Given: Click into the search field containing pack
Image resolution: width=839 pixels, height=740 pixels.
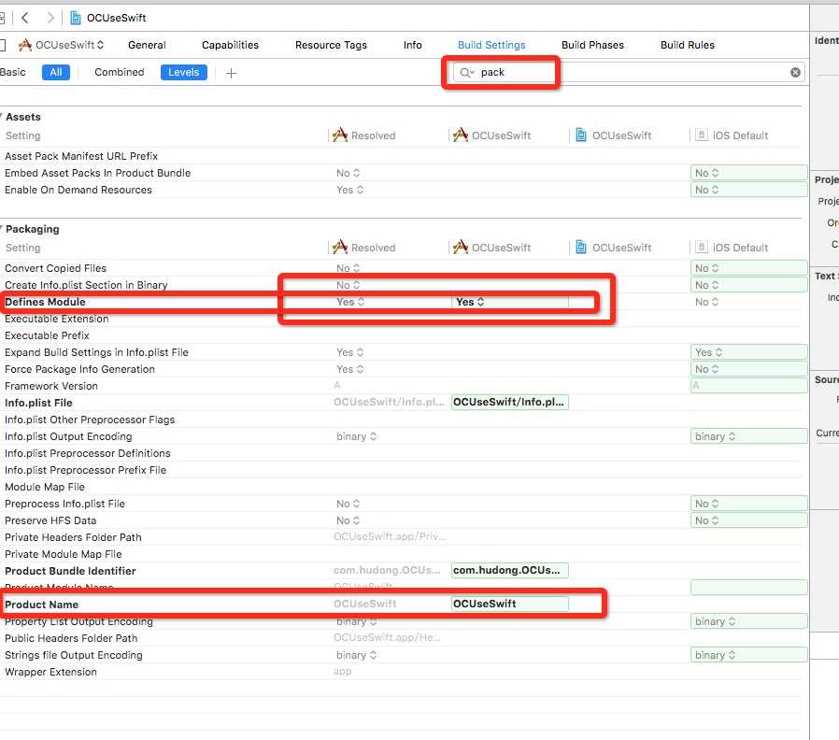Looking at the screenshot, I should pyautogui.click(x=629, y=72).
